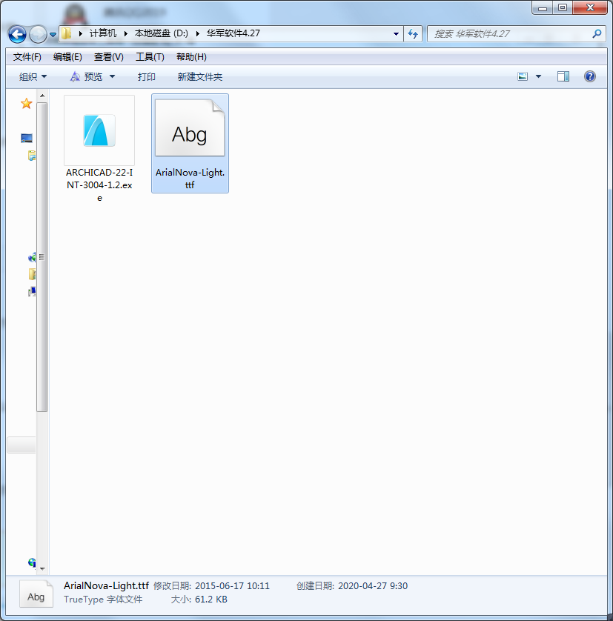Viewport: 613px width, 621px height.
Task: Select the ARCHICAD-22-INT-3004-1.2.exe icon
Action: tap(99, 130)
